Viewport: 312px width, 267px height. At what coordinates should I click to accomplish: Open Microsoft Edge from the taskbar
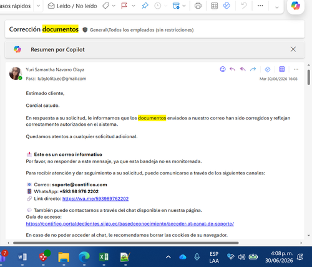tap(84, 257)
